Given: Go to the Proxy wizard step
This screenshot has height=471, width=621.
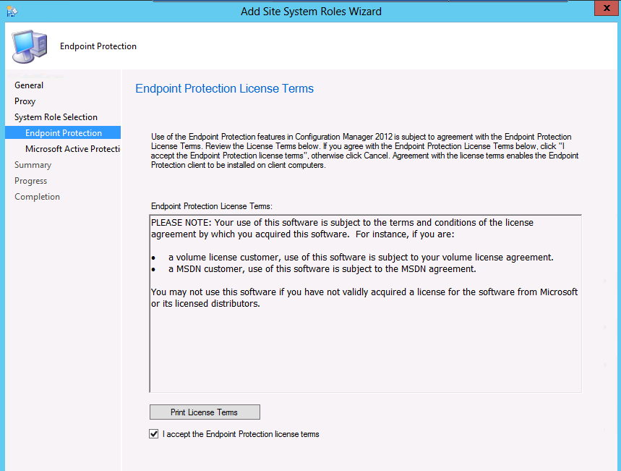Looking at the screenshot, I should (25, 101).
